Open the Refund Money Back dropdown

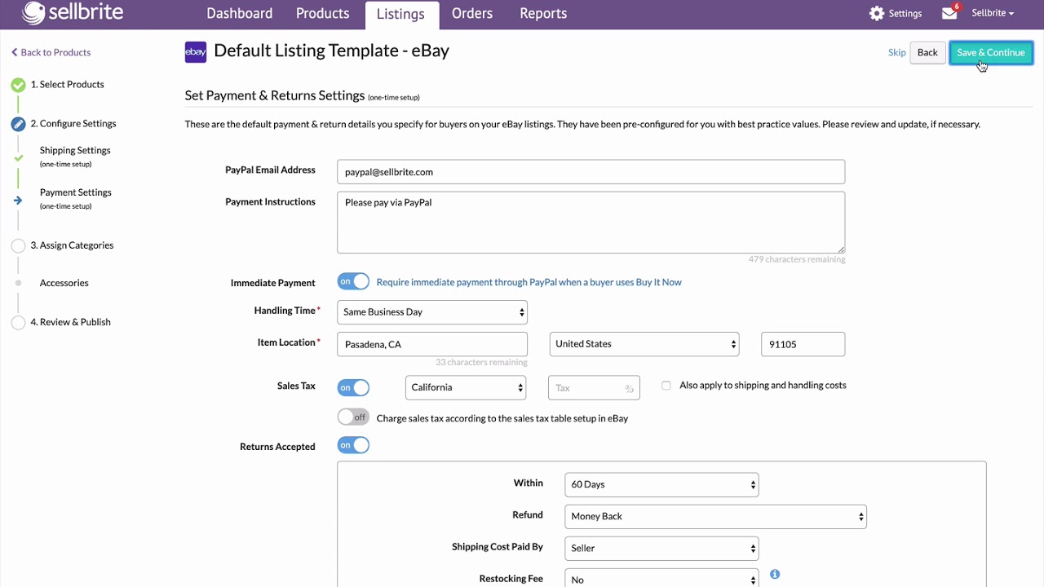715,516
